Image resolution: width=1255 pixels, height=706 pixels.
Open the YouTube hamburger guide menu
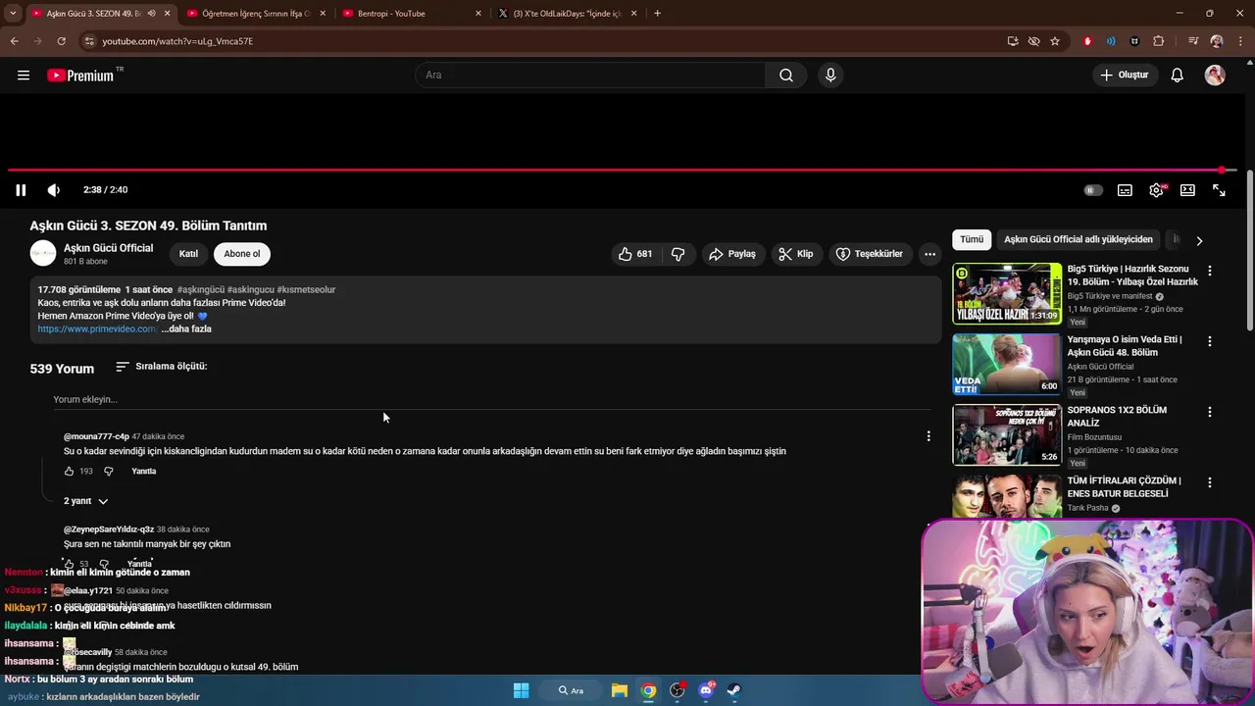click(24, 76)
